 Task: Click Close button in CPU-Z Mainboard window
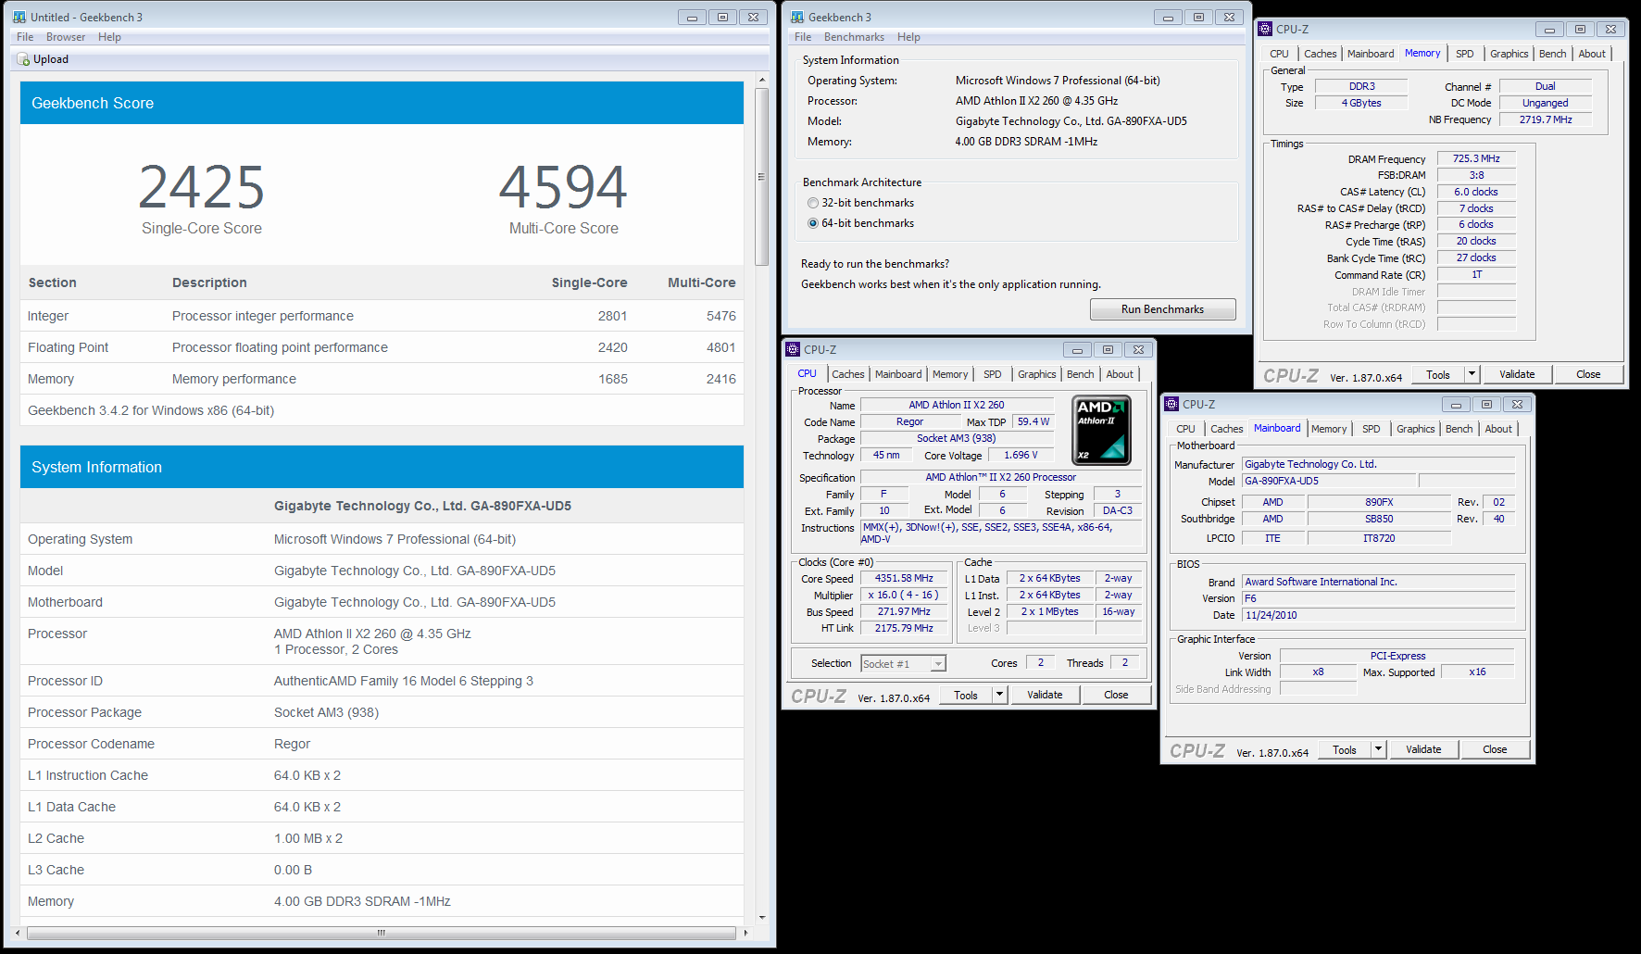pos(1494,749)
